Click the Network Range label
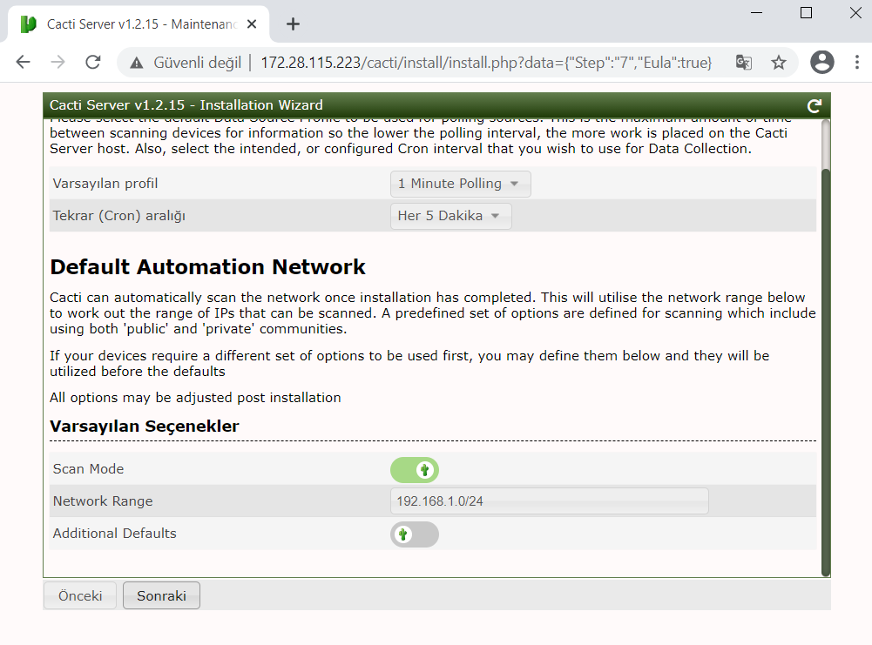 pyautogui.click(x=103, y=501)
